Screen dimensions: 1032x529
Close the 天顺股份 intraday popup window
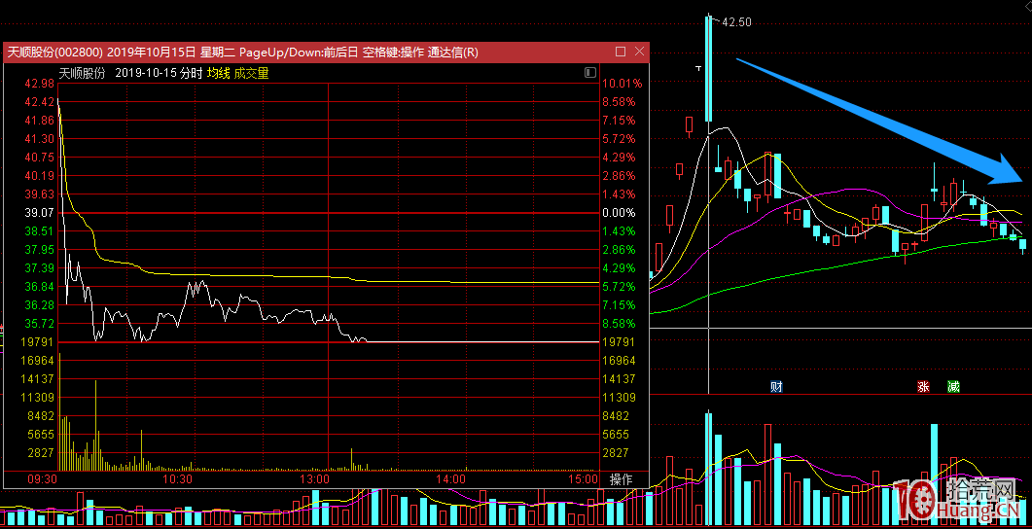[x=638, y=52]
